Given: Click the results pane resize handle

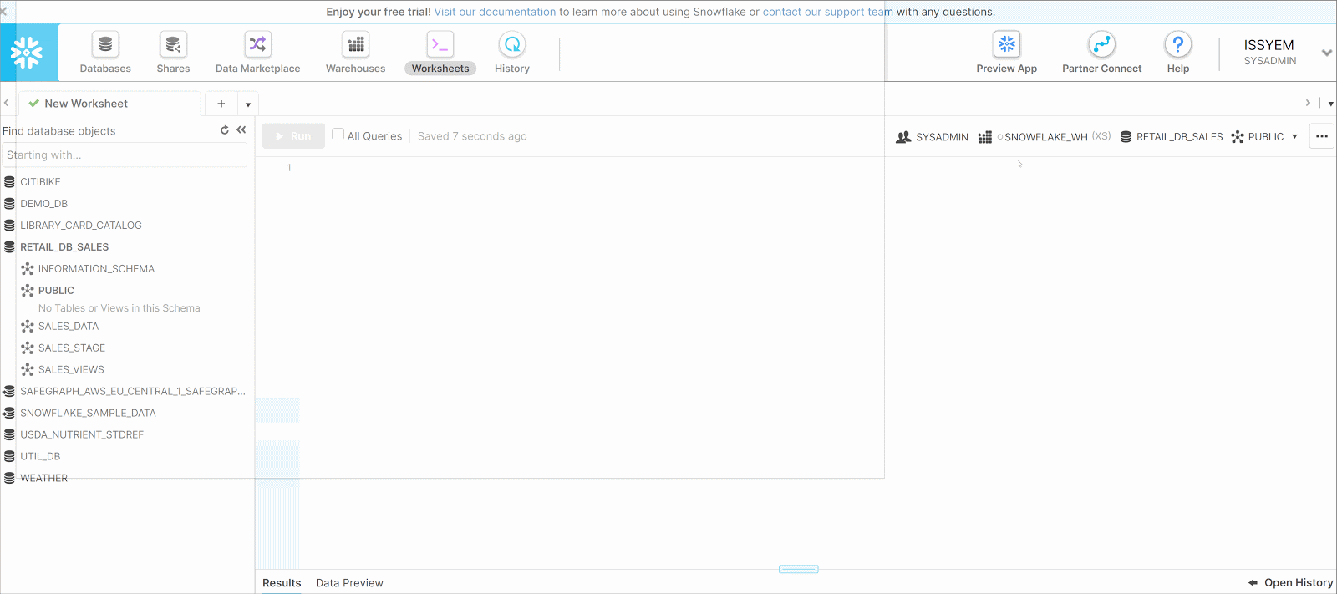Looking at the screenshot, I should [x=798, y=569].
